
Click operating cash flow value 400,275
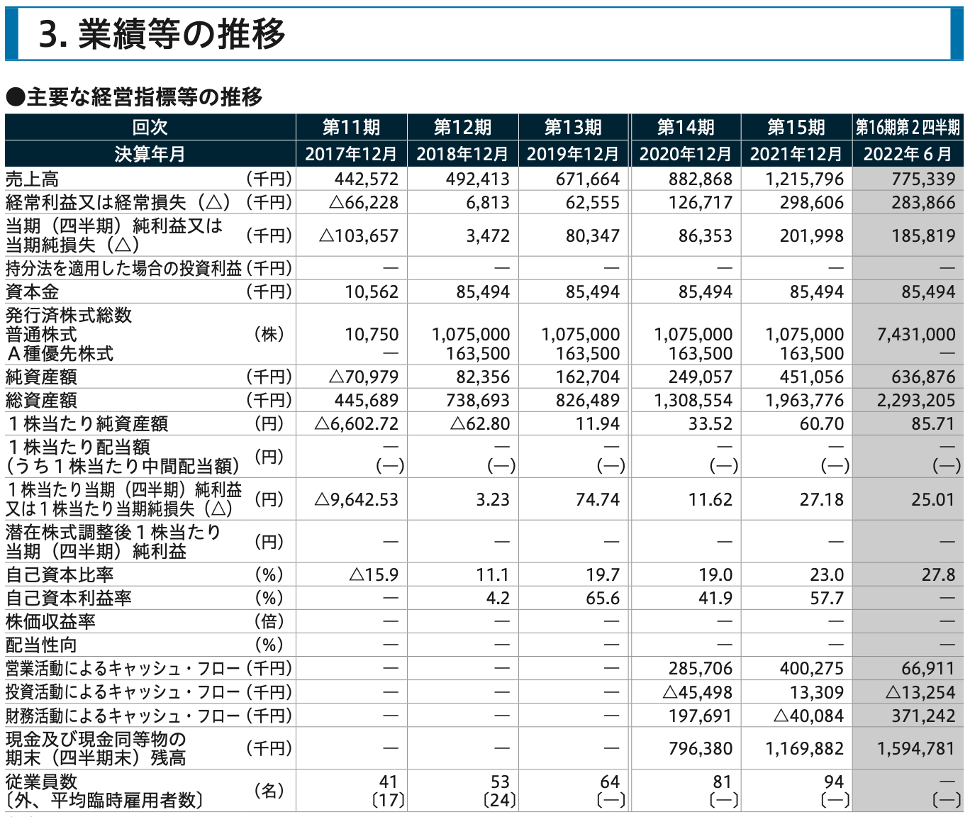pos(812,668)
